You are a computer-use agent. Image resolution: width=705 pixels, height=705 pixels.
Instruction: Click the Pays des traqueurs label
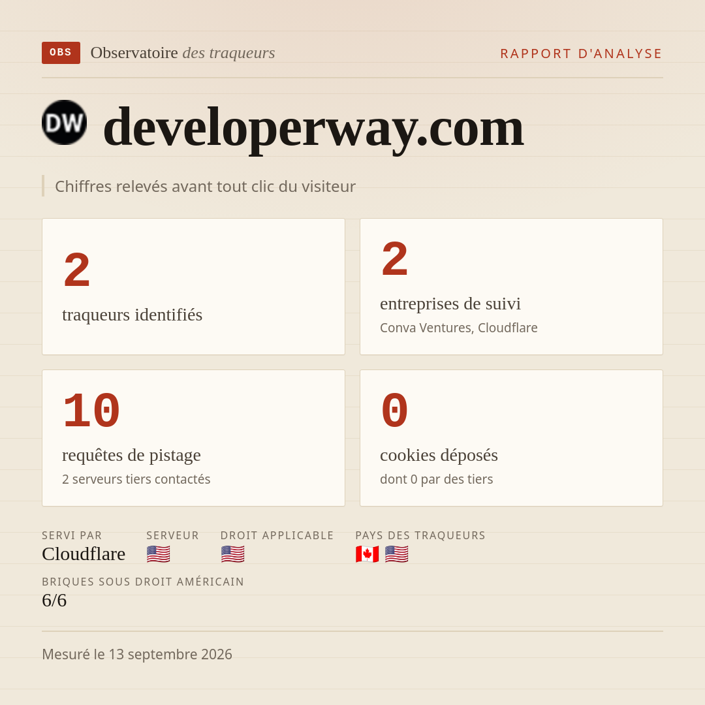(x=420, y=535)
